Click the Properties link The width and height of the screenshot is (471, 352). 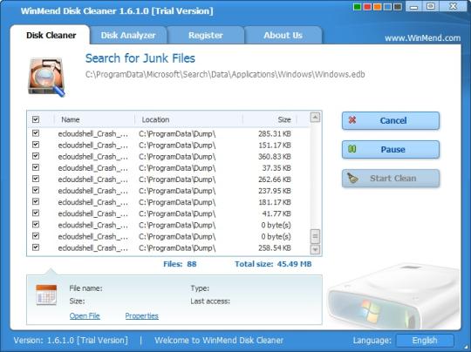point(142,315)
